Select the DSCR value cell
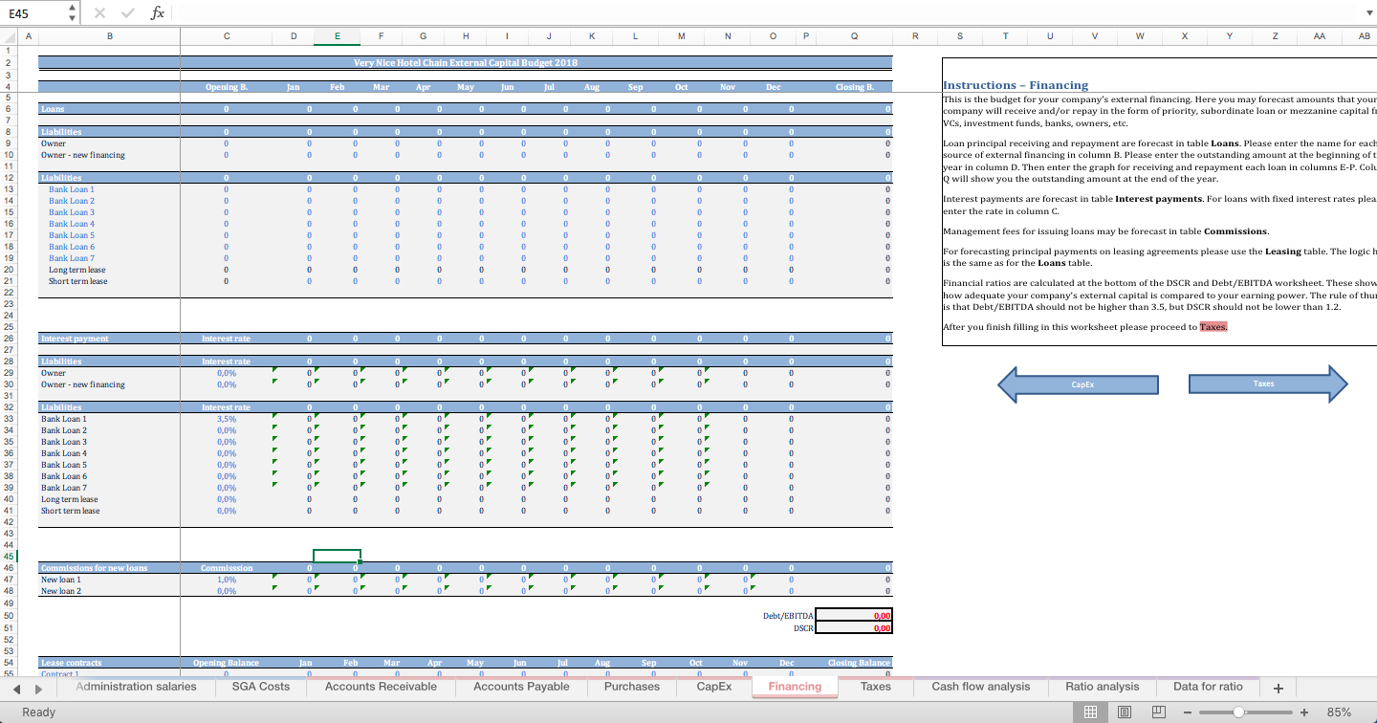This screenshot has width=1377, height=723. 854,628
